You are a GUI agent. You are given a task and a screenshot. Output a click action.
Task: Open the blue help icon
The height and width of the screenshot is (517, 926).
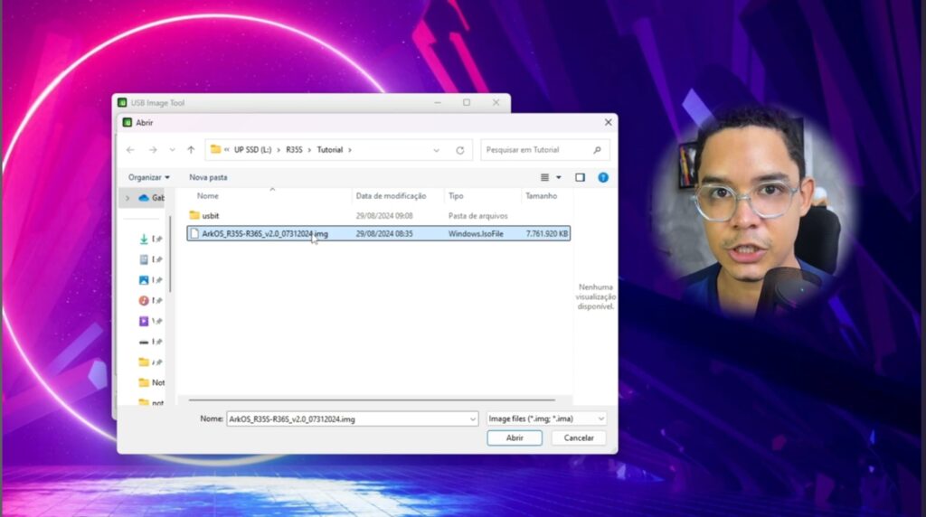click(x=603, y=177)
